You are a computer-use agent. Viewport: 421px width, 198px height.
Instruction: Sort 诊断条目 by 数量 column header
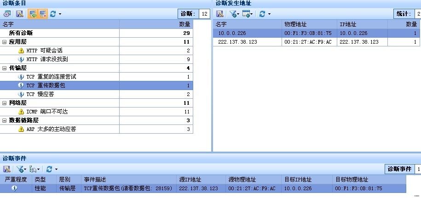(x=156, y=24)
